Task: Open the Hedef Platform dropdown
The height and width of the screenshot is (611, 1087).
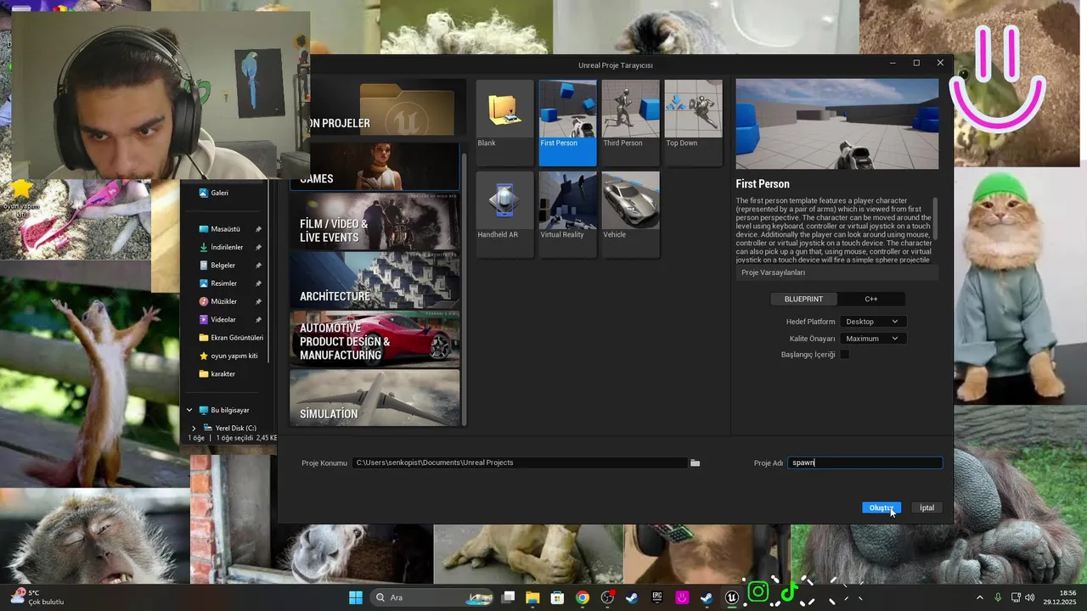Action: (872, 322)
